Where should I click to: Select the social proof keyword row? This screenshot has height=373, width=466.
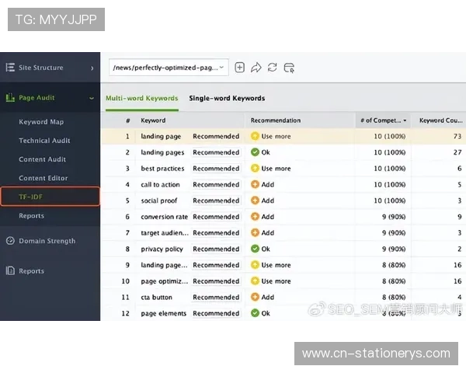[x=159, y=200]
